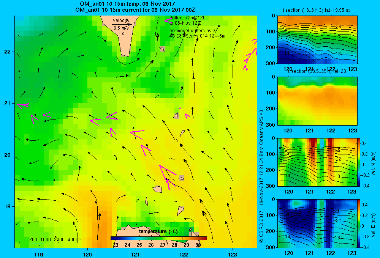Viewport: 380px width, 258px height.
Task: Click the 'vel. N (m/s)' axis label
Action: 373,164
